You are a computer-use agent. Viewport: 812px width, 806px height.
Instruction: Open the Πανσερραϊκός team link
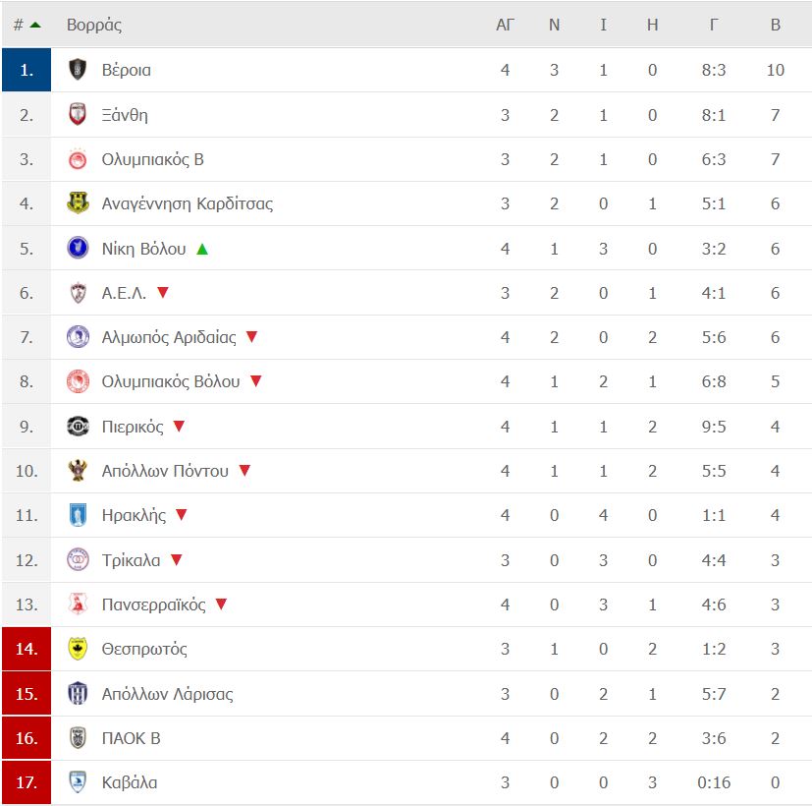tap(154, 604)
